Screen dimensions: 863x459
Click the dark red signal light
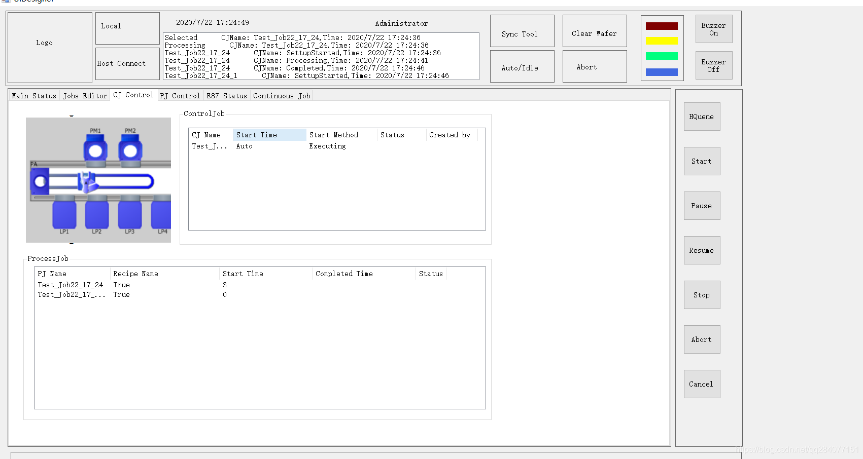pos(662,26)
